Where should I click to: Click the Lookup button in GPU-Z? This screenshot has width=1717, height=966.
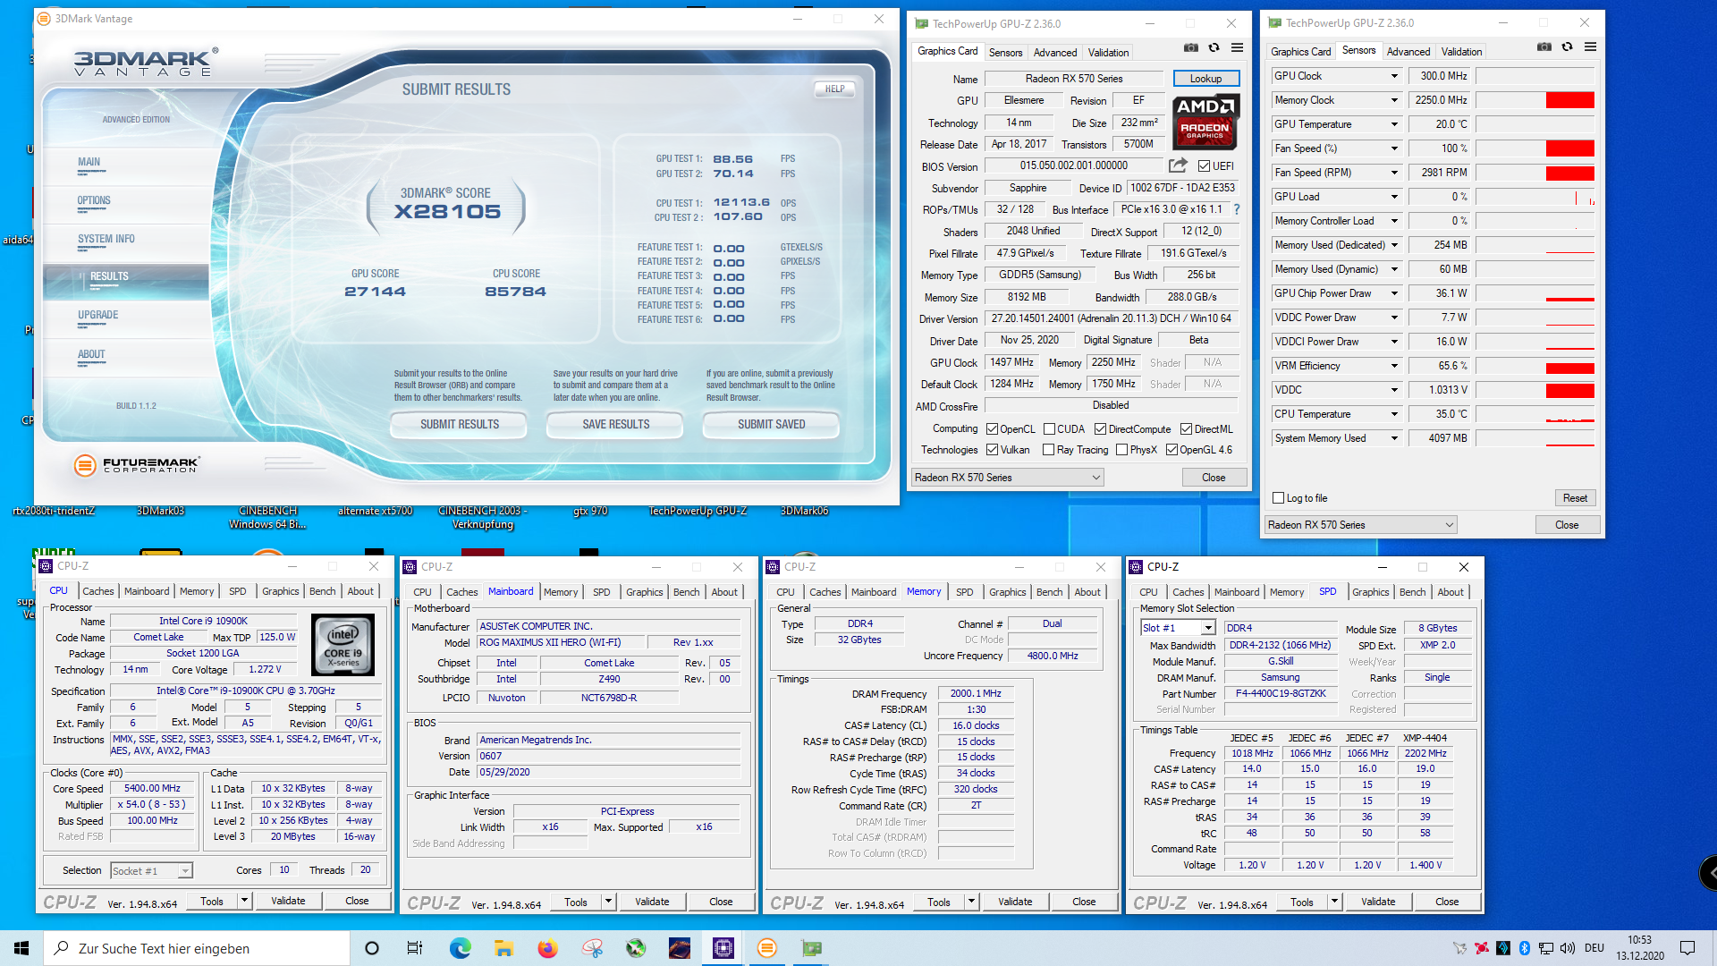(x=1205, y=79)
